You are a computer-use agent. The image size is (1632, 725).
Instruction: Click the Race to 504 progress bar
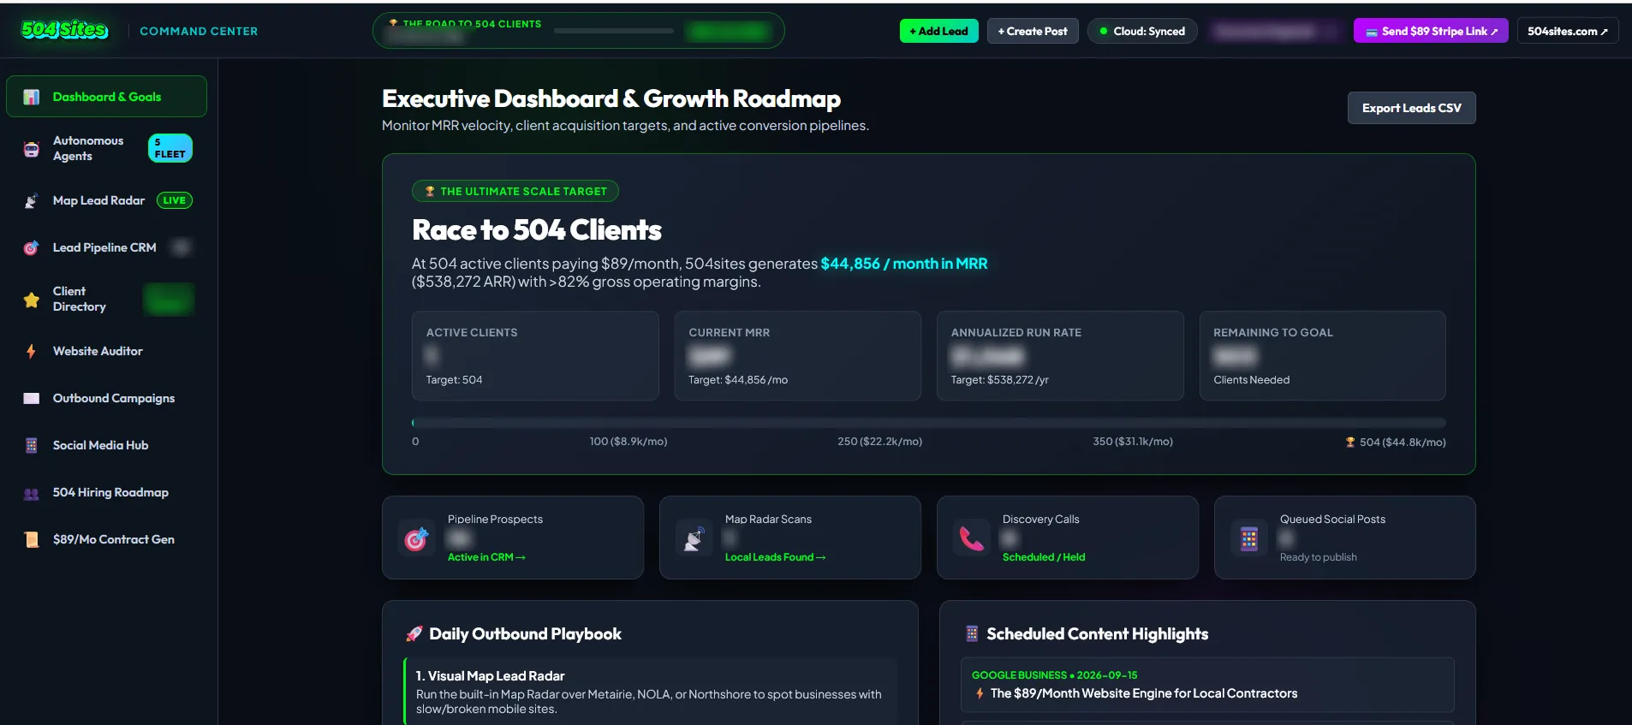pyautogui.click(x=928, y=423)
